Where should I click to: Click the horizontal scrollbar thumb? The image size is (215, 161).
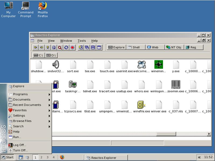166,134
